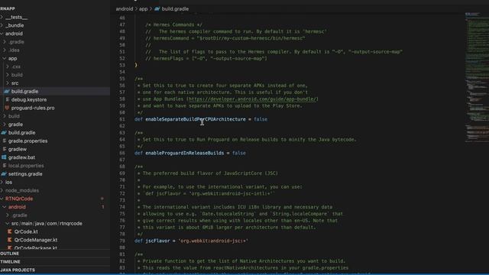Image resolution: width=489 pixels, height=275 pixels.
Task: Click the jscFlavor variable name
Action: tap(157, 241)
